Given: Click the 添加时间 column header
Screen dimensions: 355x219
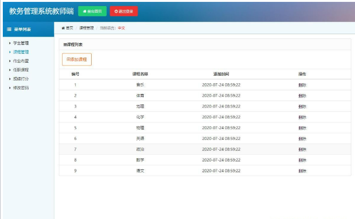Looking at the screenshot, I should click(x=221, y=74).
